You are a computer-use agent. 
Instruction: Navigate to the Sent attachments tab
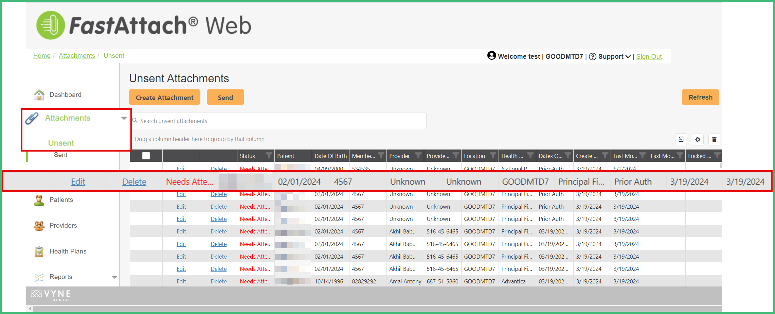60,155
